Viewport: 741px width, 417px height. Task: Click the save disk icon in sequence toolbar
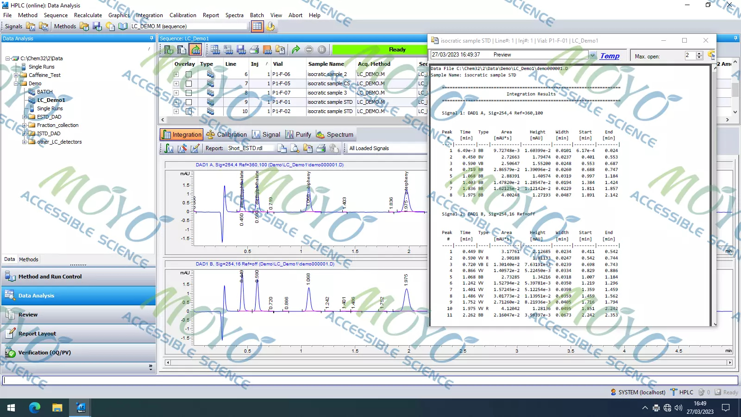coord(241,50)
